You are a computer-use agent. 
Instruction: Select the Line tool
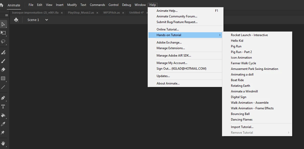click(3, 87)
